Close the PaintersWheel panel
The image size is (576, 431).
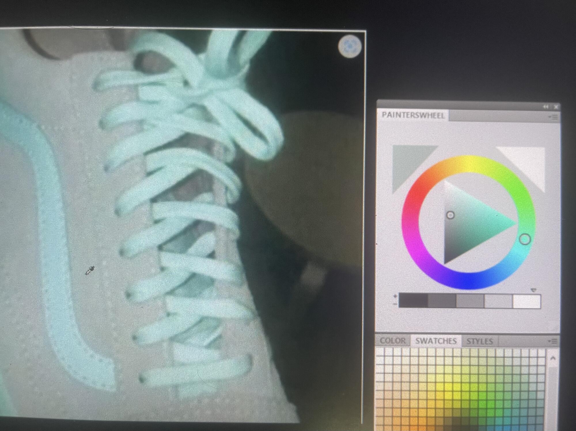pos(556,107)
